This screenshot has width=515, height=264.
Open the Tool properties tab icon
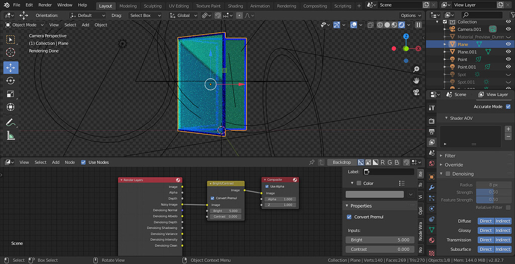(x=432, y=108)
